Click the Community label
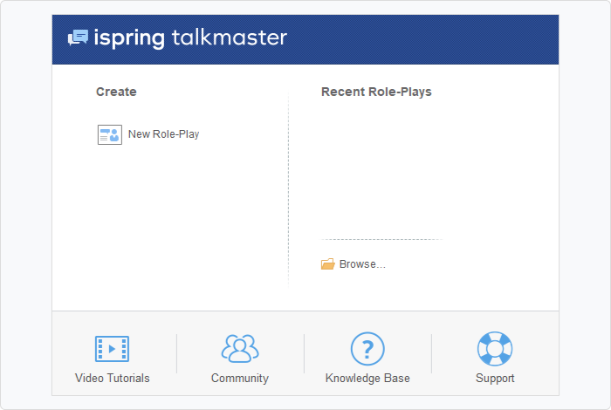 (240, 378)
